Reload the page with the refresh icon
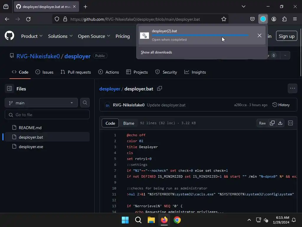Image resolution: width=302 pixels, height=227 pixels. (28, 19)
